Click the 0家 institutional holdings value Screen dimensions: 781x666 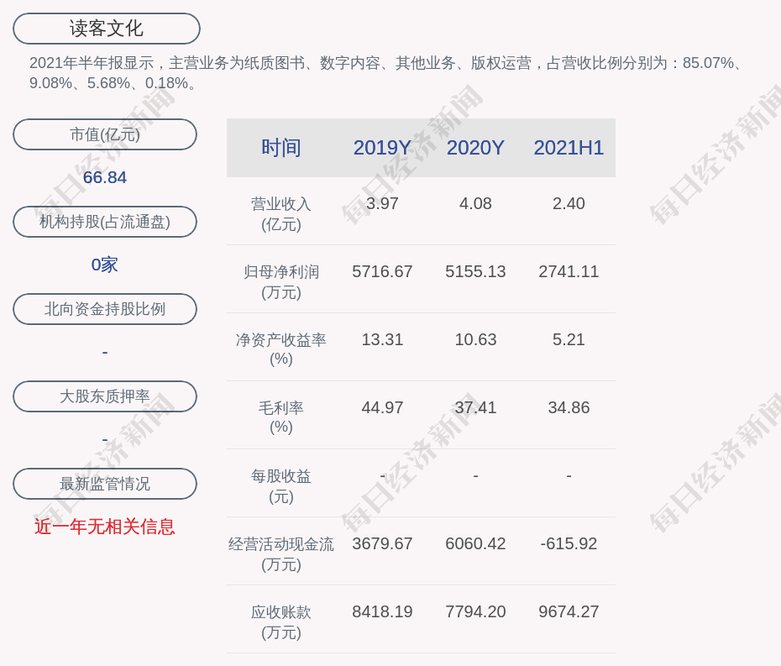(x=105, y=265)
